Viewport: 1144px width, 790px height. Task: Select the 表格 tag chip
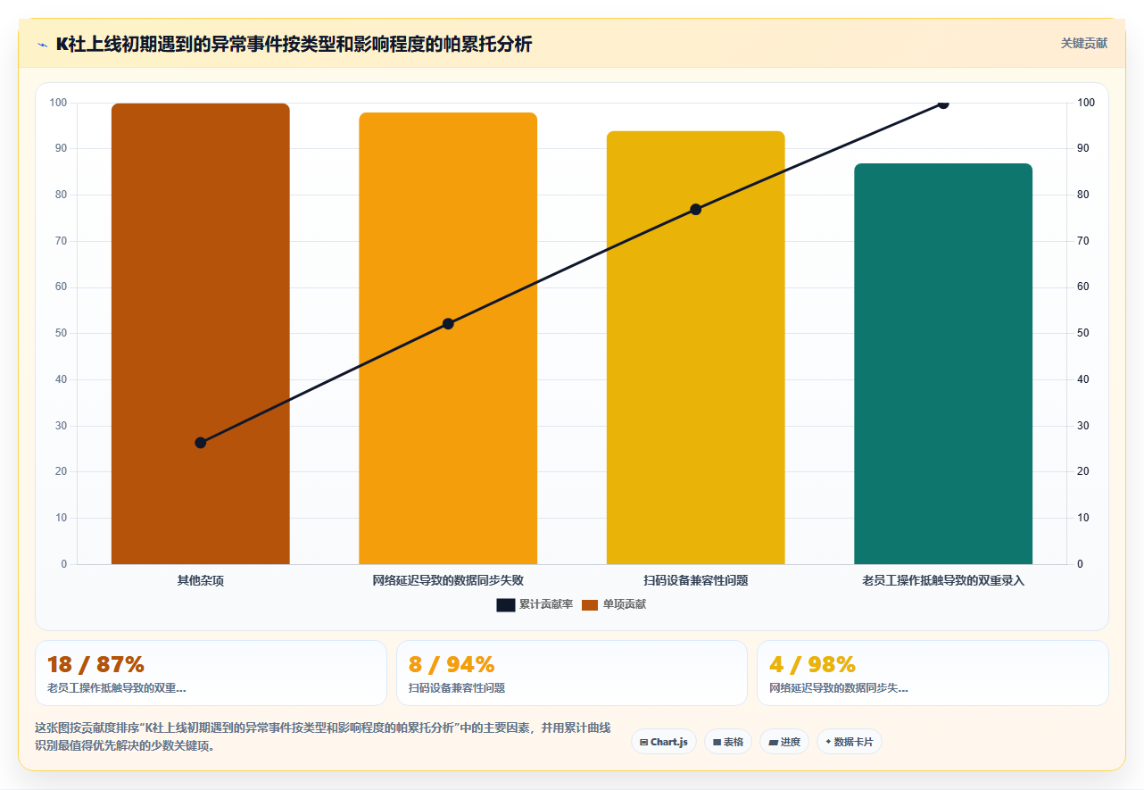coord(728,742)
